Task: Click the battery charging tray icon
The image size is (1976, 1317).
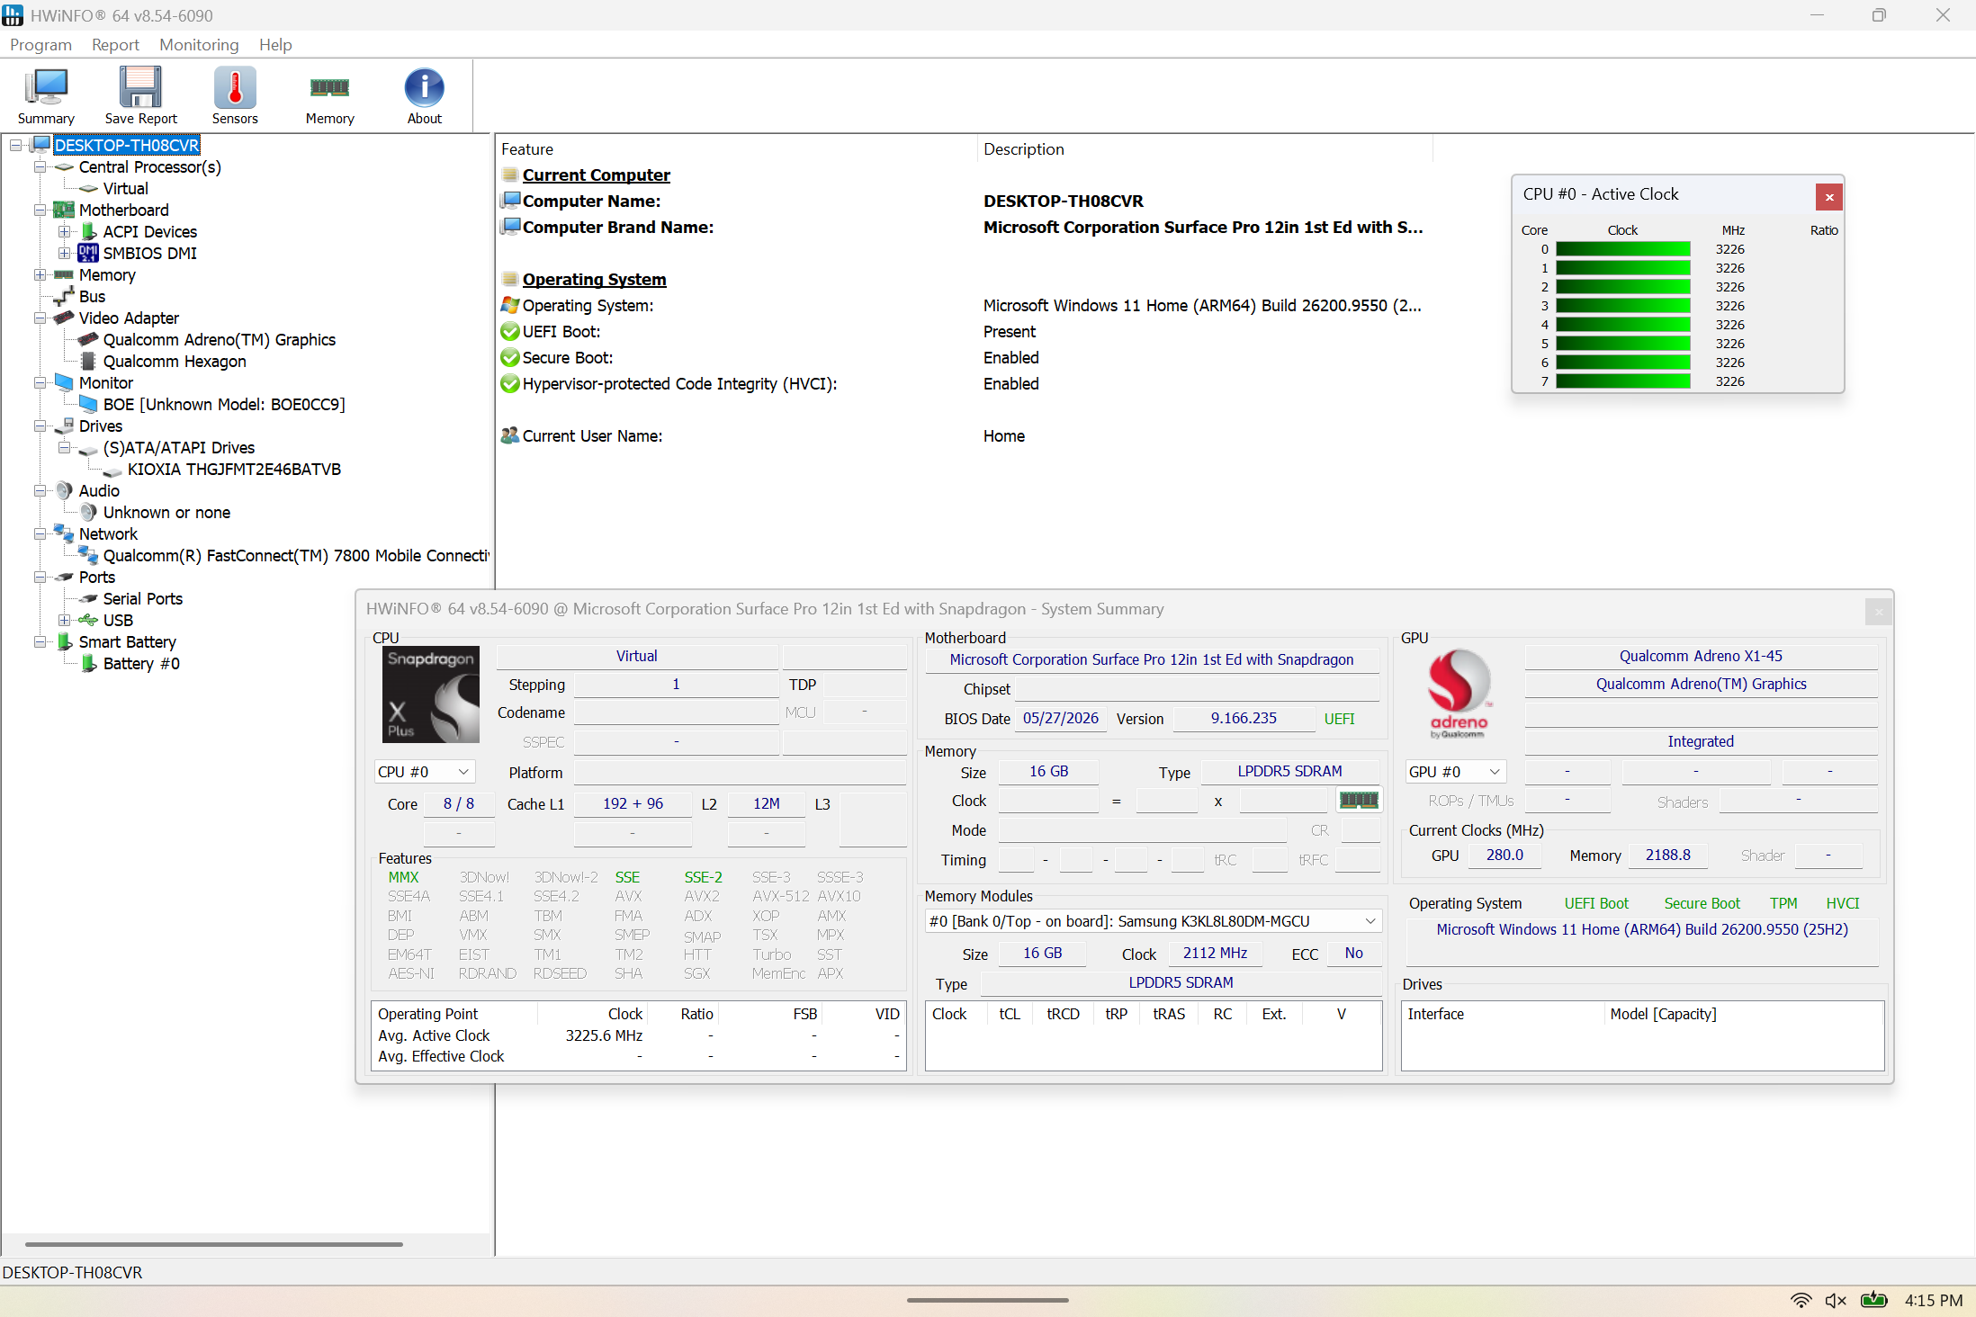Action: pyautogui.click(x=1874, y=1300)
